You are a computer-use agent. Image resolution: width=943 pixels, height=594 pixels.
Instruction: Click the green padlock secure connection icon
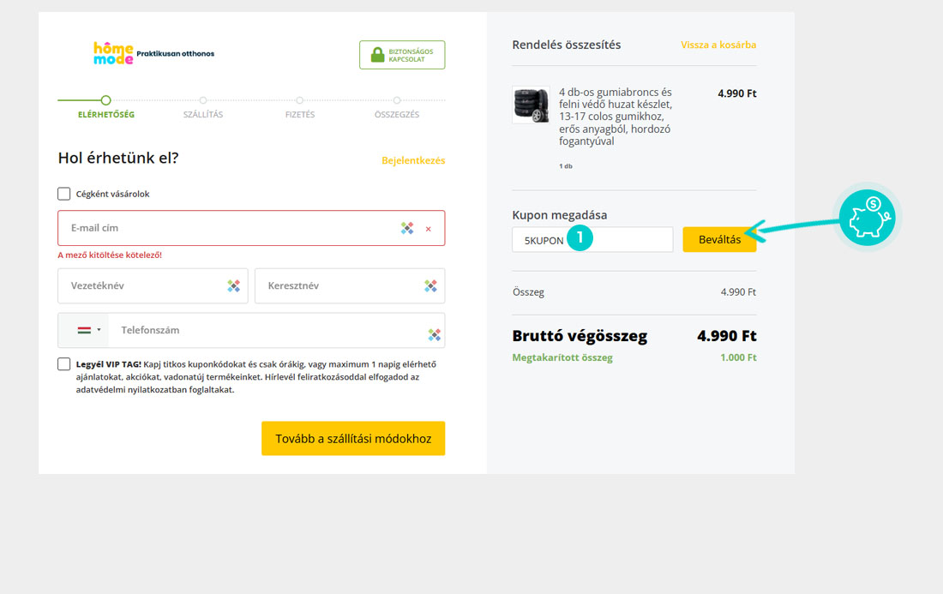[377, 55]
